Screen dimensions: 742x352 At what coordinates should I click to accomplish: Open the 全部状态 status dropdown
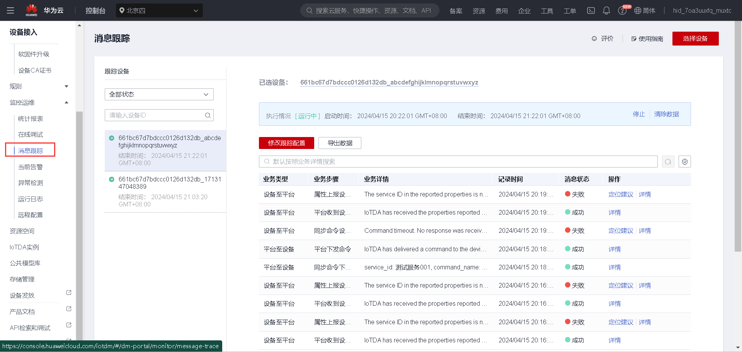pyautogui.click(x=159, y=95)
